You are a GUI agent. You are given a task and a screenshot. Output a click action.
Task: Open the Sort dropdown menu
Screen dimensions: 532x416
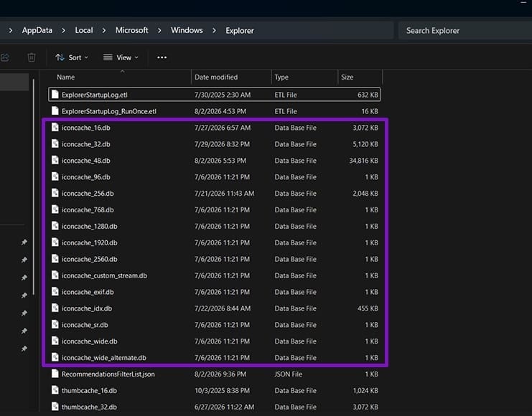(72, 57)
